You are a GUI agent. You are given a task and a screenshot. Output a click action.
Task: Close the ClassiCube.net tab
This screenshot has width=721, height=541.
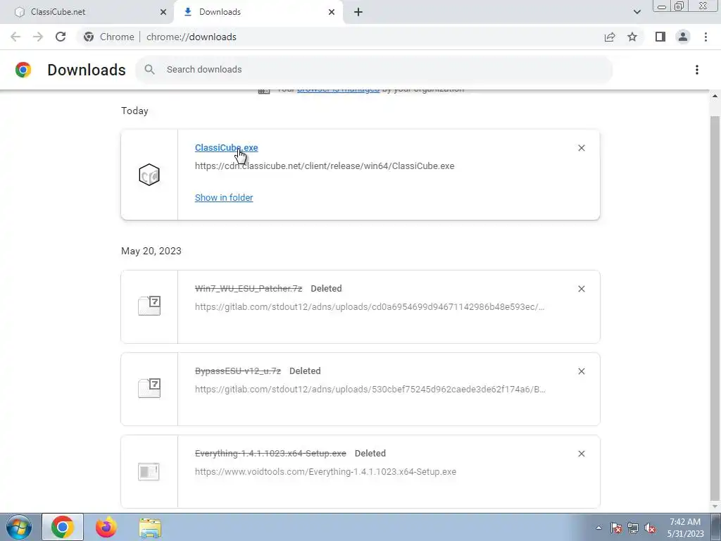click(163, 12)
